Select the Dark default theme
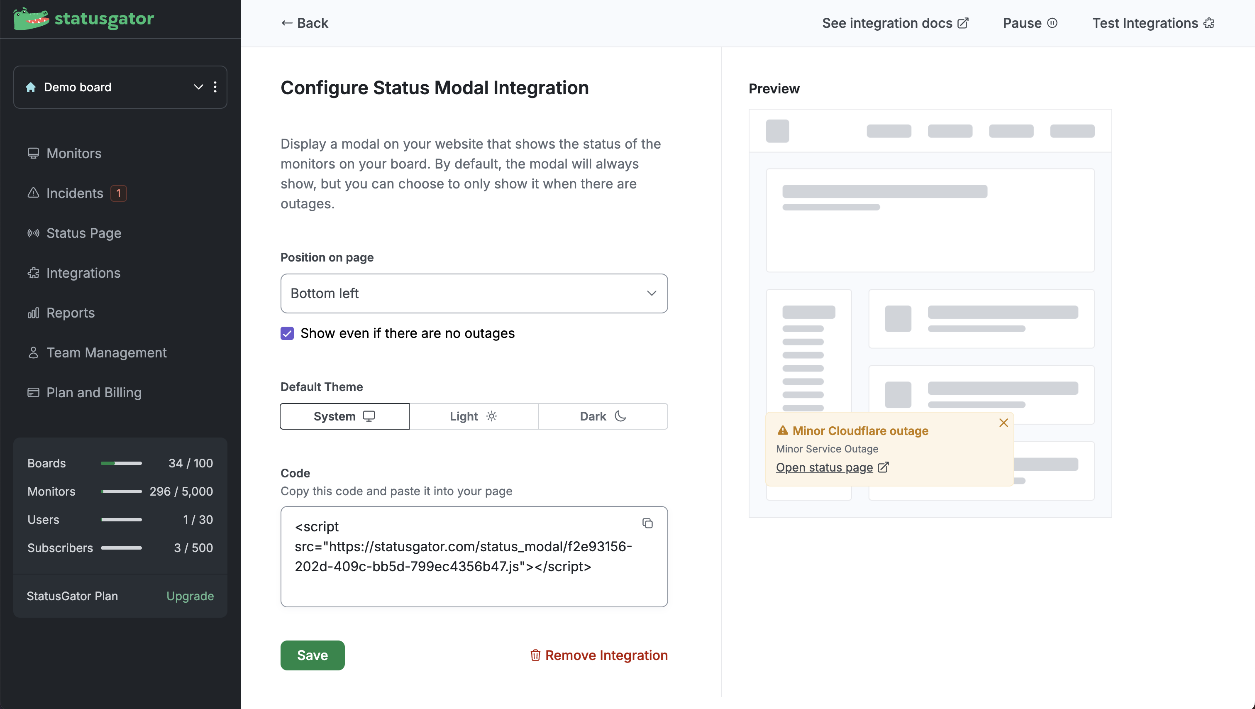The height and width of the screenshot is (709, 1255). (x=603, y=416)
